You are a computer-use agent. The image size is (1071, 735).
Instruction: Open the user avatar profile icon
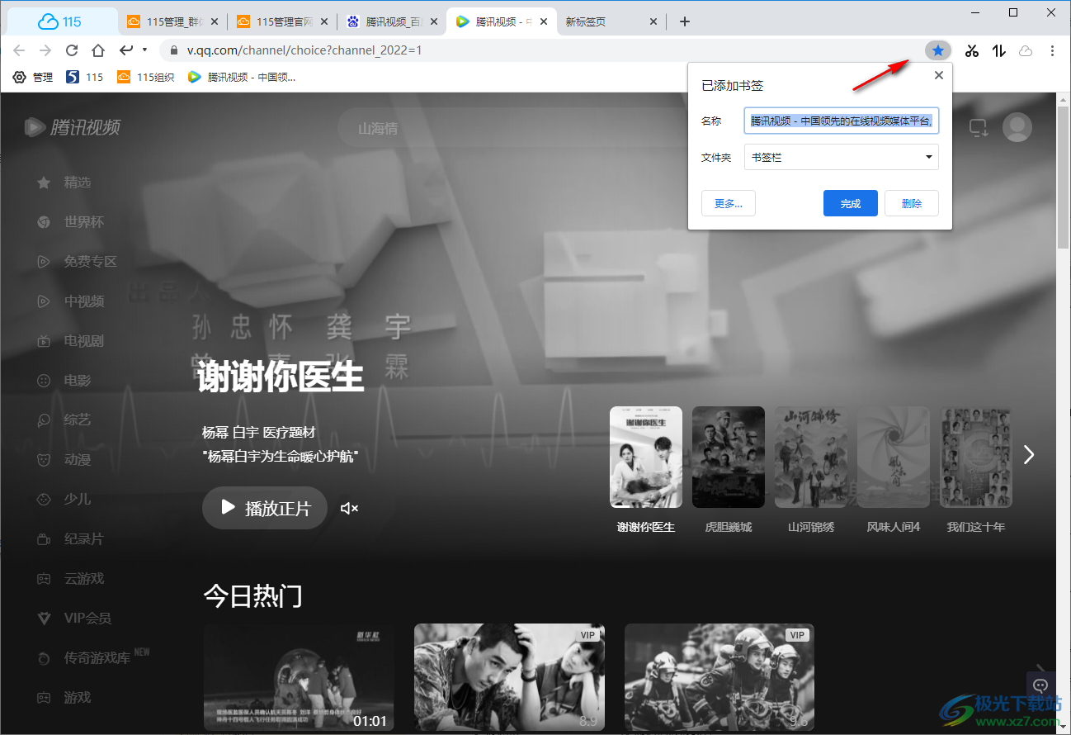point(1017,127)
